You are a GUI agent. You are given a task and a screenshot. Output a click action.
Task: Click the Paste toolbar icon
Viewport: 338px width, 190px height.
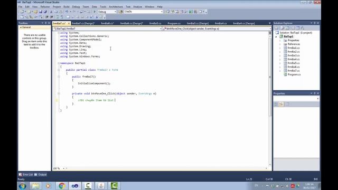pyautogui.click(x=61, y=12)
